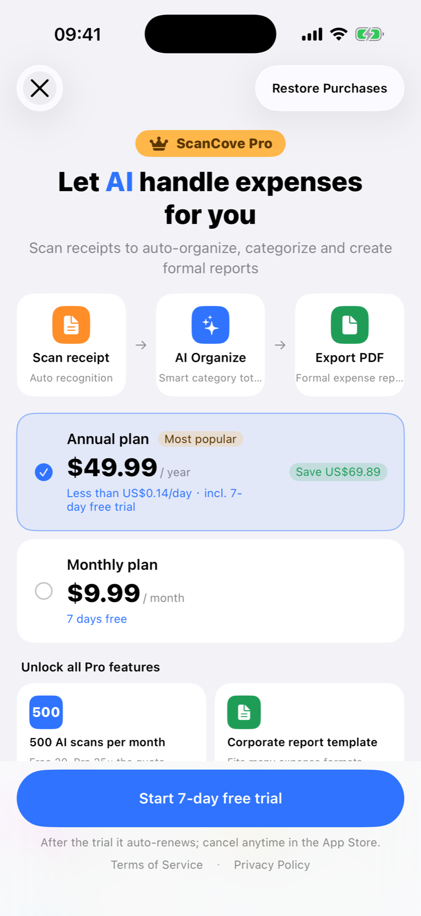Click the arrow between AI Organize and Export PDF
Image resolution: width=421 pixels, height=916 pixels.
point(280,345)
